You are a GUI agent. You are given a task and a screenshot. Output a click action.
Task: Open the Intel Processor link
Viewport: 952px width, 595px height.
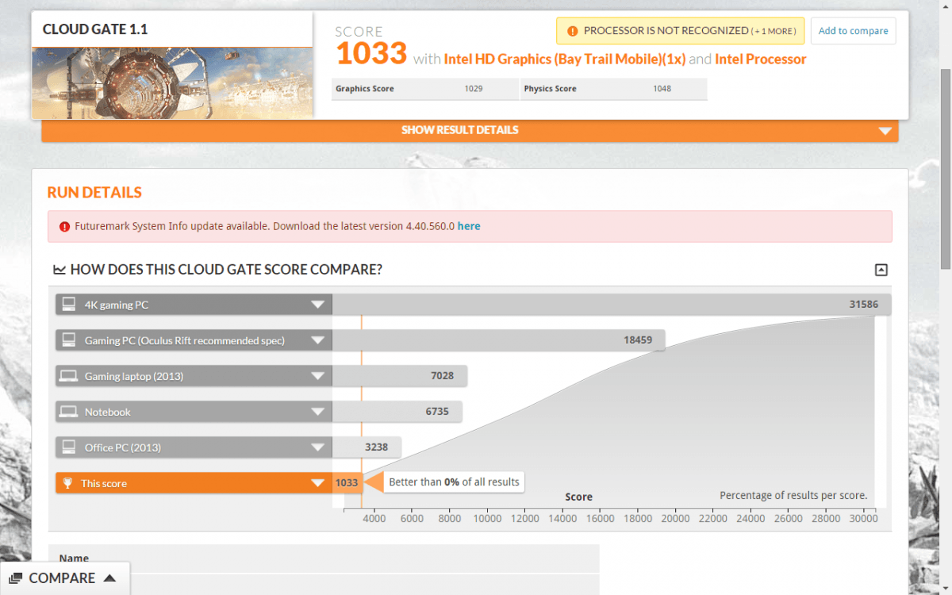(x=760, y=59)
